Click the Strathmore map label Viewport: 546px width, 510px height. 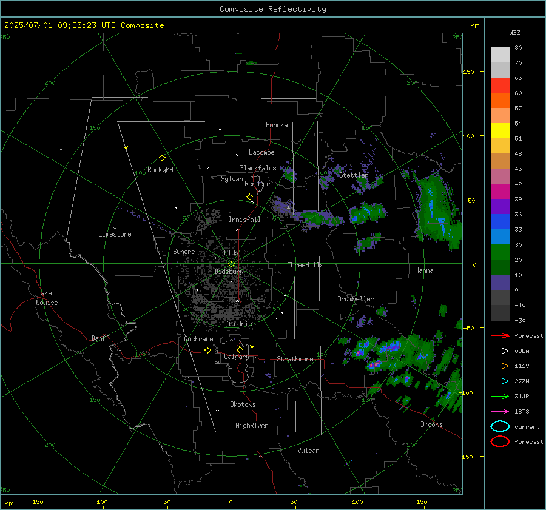(295, 359)
